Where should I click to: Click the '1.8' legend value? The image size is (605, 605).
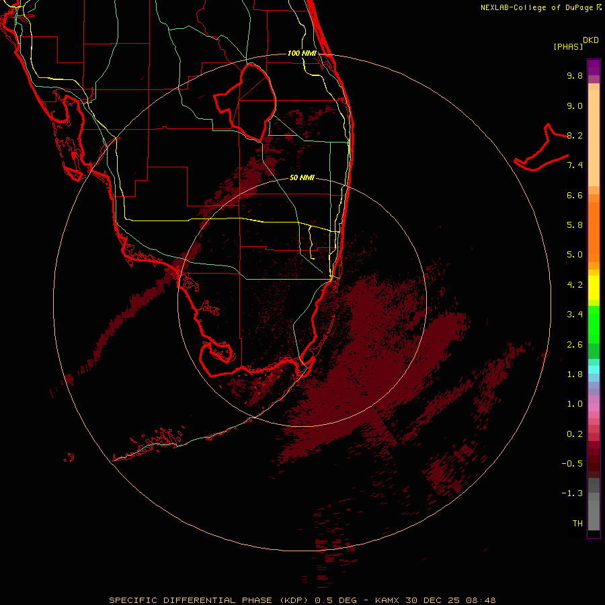pyautogui.click(x=575, y=374)
